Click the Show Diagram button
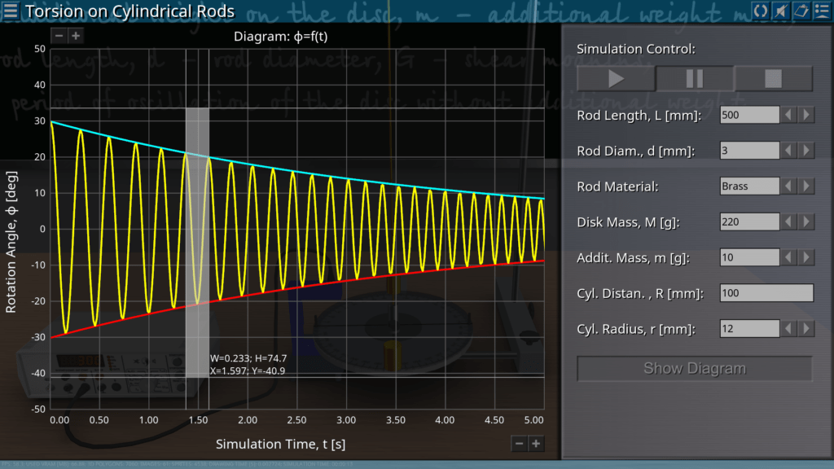This screenshot has height=469, width=834. coord(695,368)
